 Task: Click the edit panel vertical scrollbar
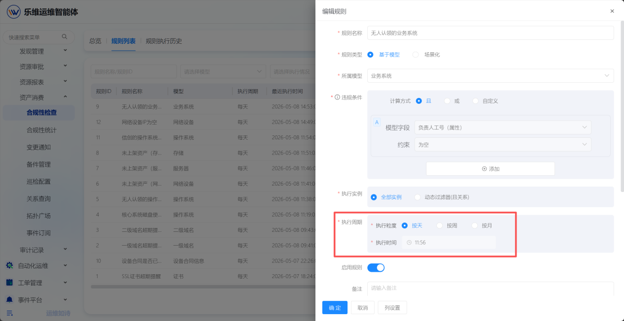[622, 106]
